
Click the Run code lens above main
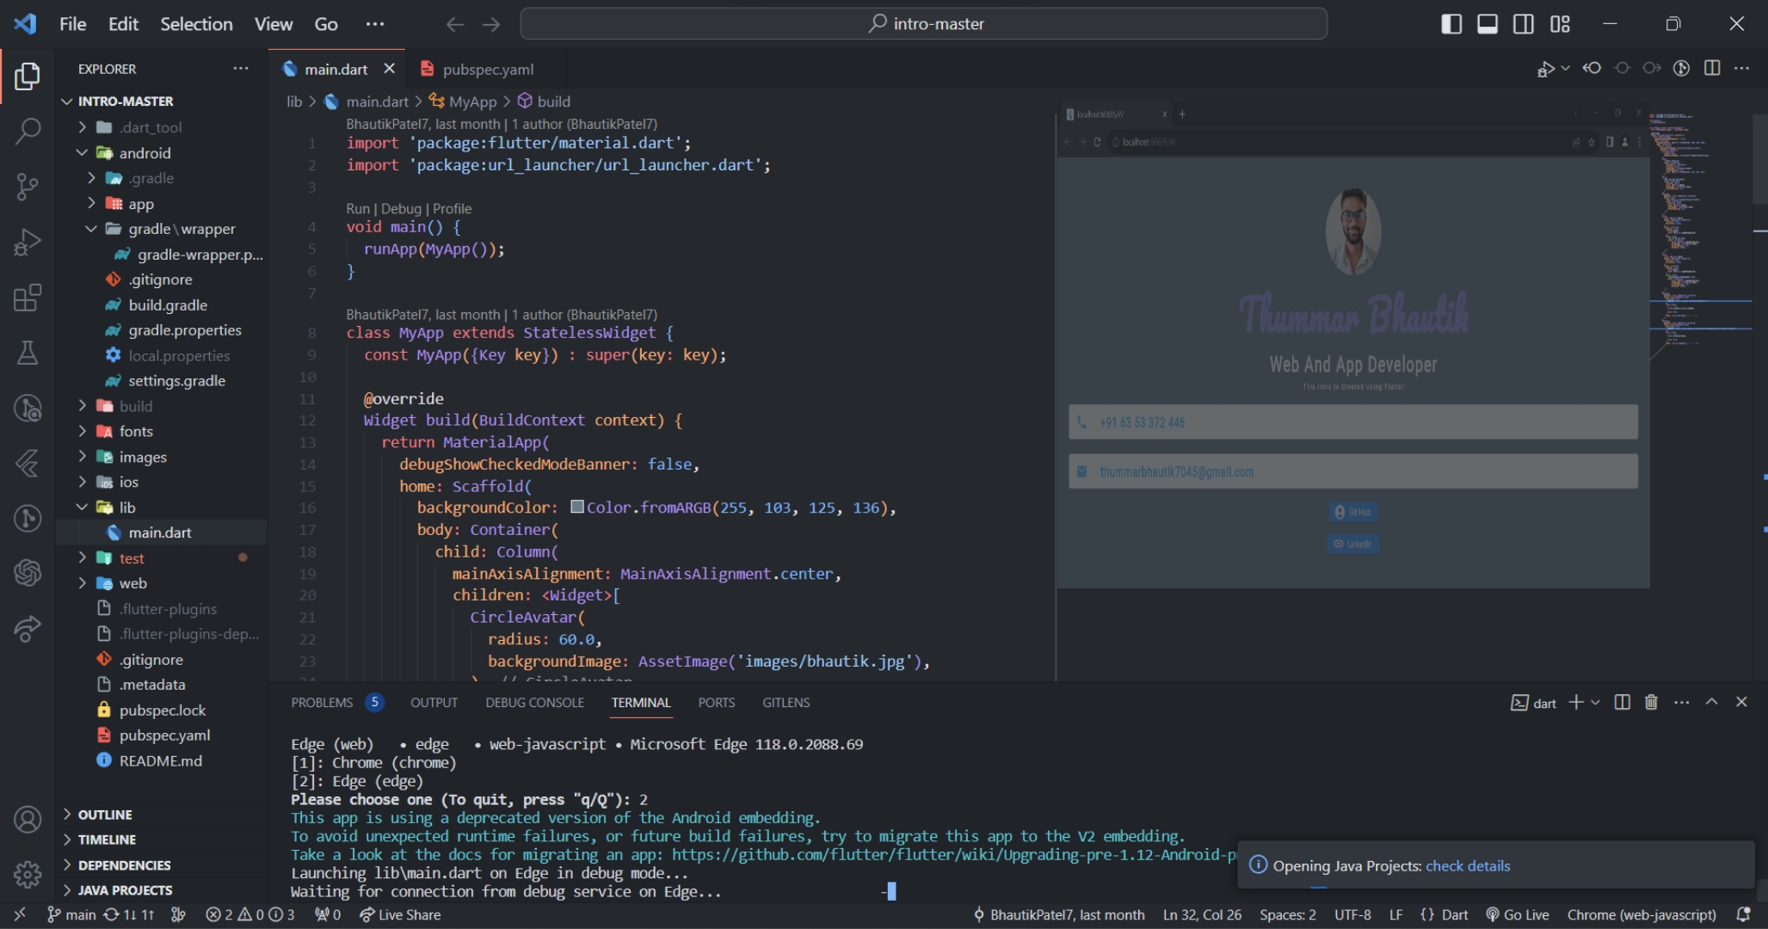[358, 209]
